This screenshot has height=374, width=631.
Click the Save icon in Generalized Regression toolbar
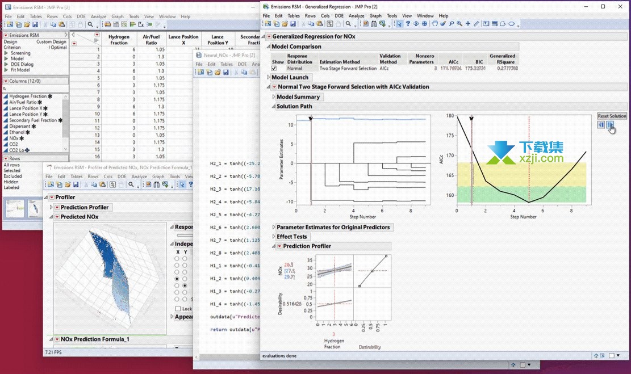[292, 24]
